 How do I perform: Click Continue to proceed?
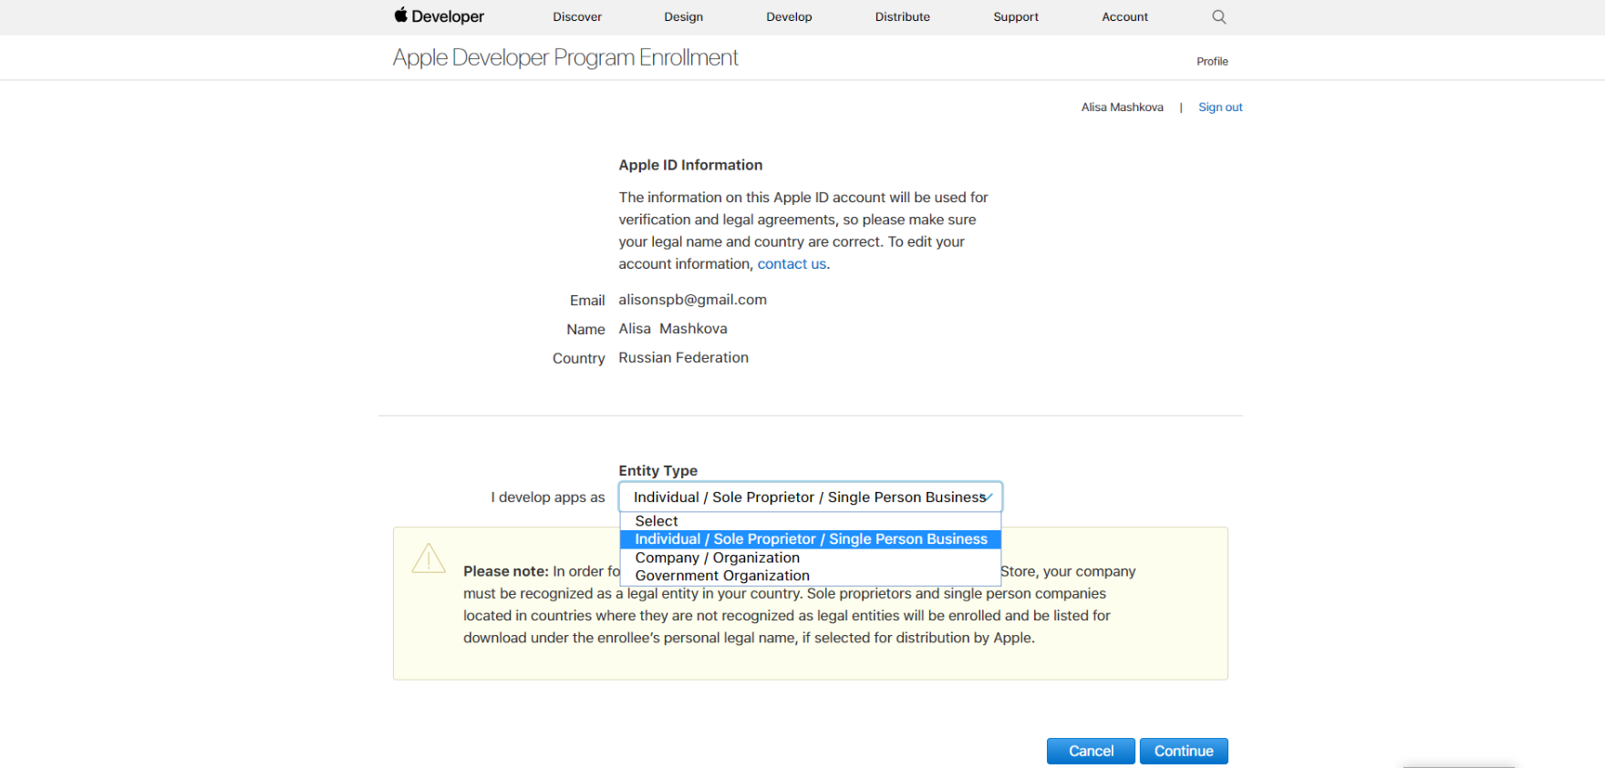[1183, 751]
